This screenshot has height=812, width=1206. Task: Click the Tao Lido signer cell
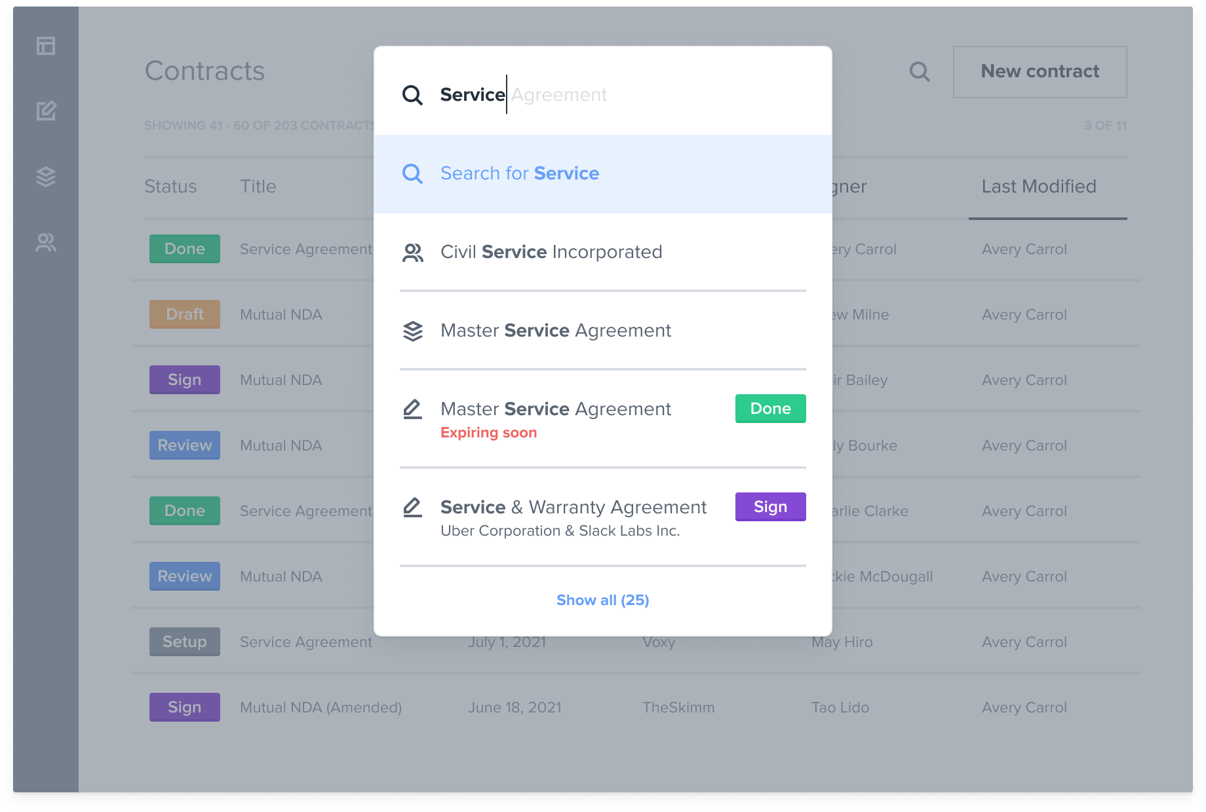pos(840,708)
